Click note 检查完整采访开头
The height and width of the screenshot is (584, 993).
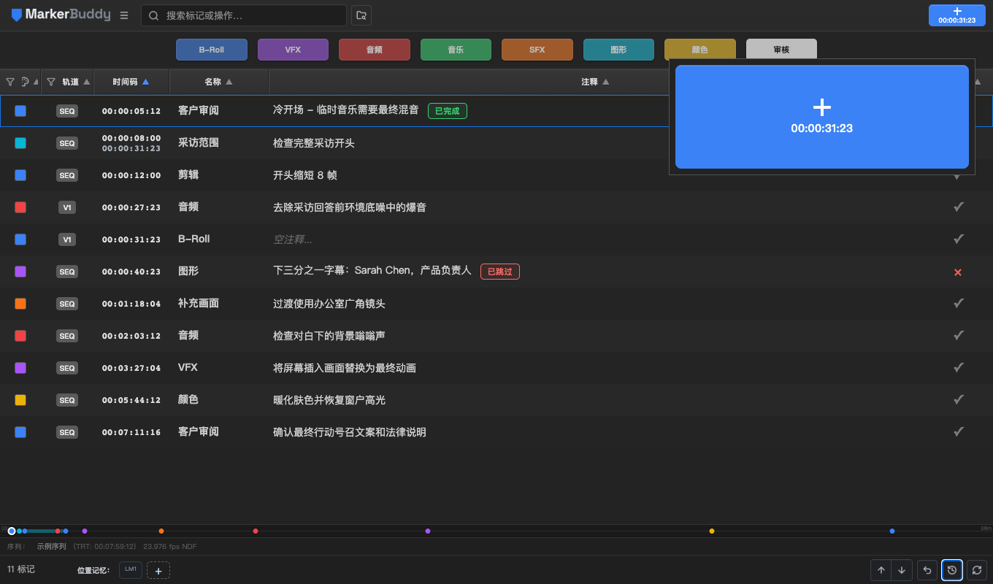(x=314, y=143)
